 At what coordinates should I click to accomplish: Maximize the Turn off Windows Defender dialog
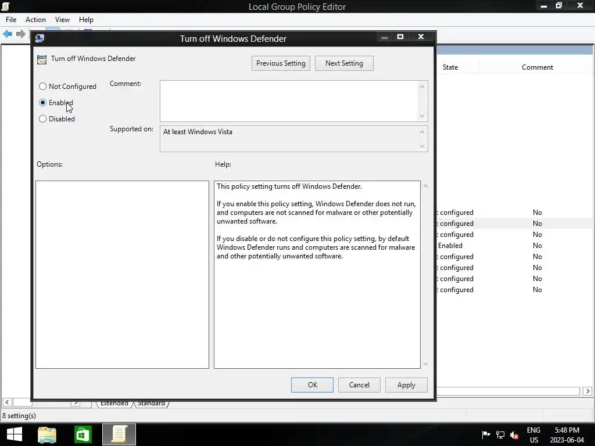tap(400, 37)
